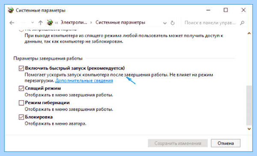Open the Дополнительные сведения link
Viewport: 257px width, 156px height.
click(84, 81)
